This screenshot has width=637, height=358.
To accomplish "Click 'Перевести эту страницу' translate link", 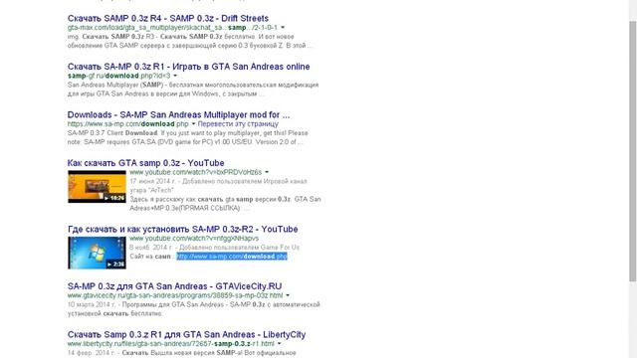I will 238,123.
